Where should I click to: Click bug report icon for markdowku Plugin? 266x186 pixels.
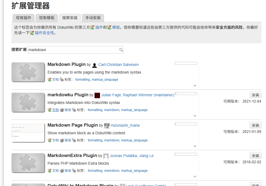coord(62,110)
